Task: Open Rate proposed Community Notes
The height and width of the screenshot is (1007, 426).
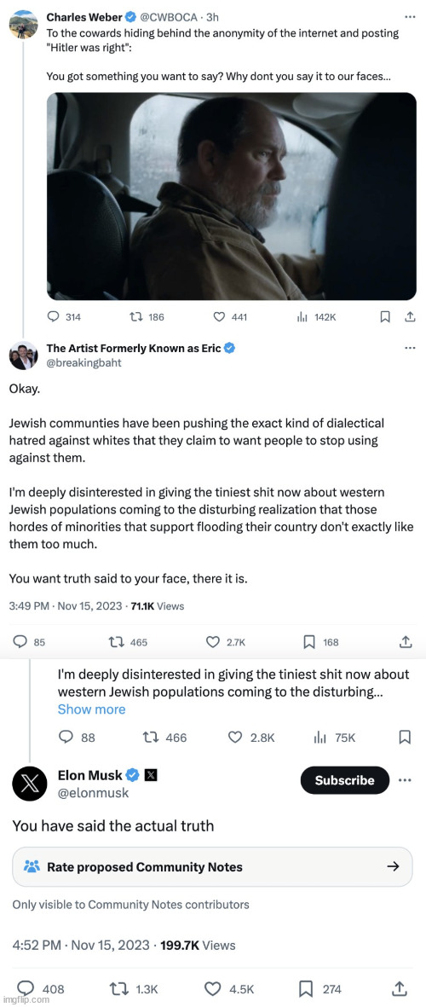Action: click(212, 867)
